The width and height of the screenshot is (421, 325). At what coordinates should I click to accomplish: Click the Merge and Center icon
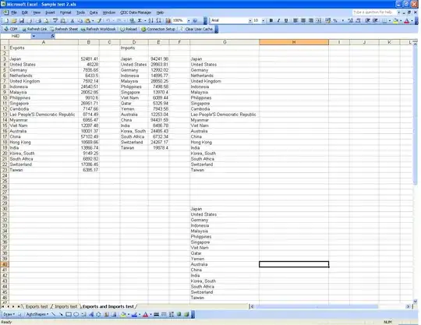tap(318, 20)
